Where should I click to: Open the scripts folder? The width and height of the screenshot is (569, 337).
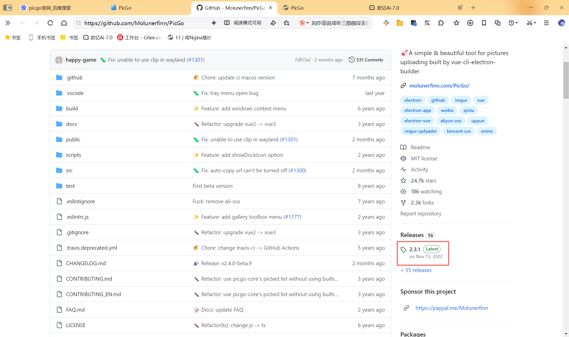tap(73, 155)
